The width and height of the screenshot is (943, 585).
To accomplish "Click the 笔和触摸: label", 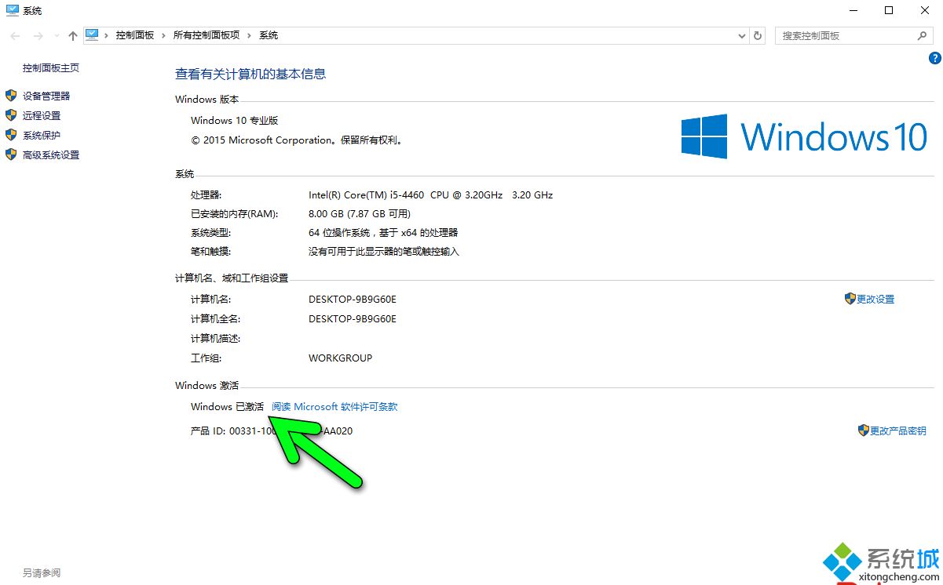I will click(x=211, y=252).
